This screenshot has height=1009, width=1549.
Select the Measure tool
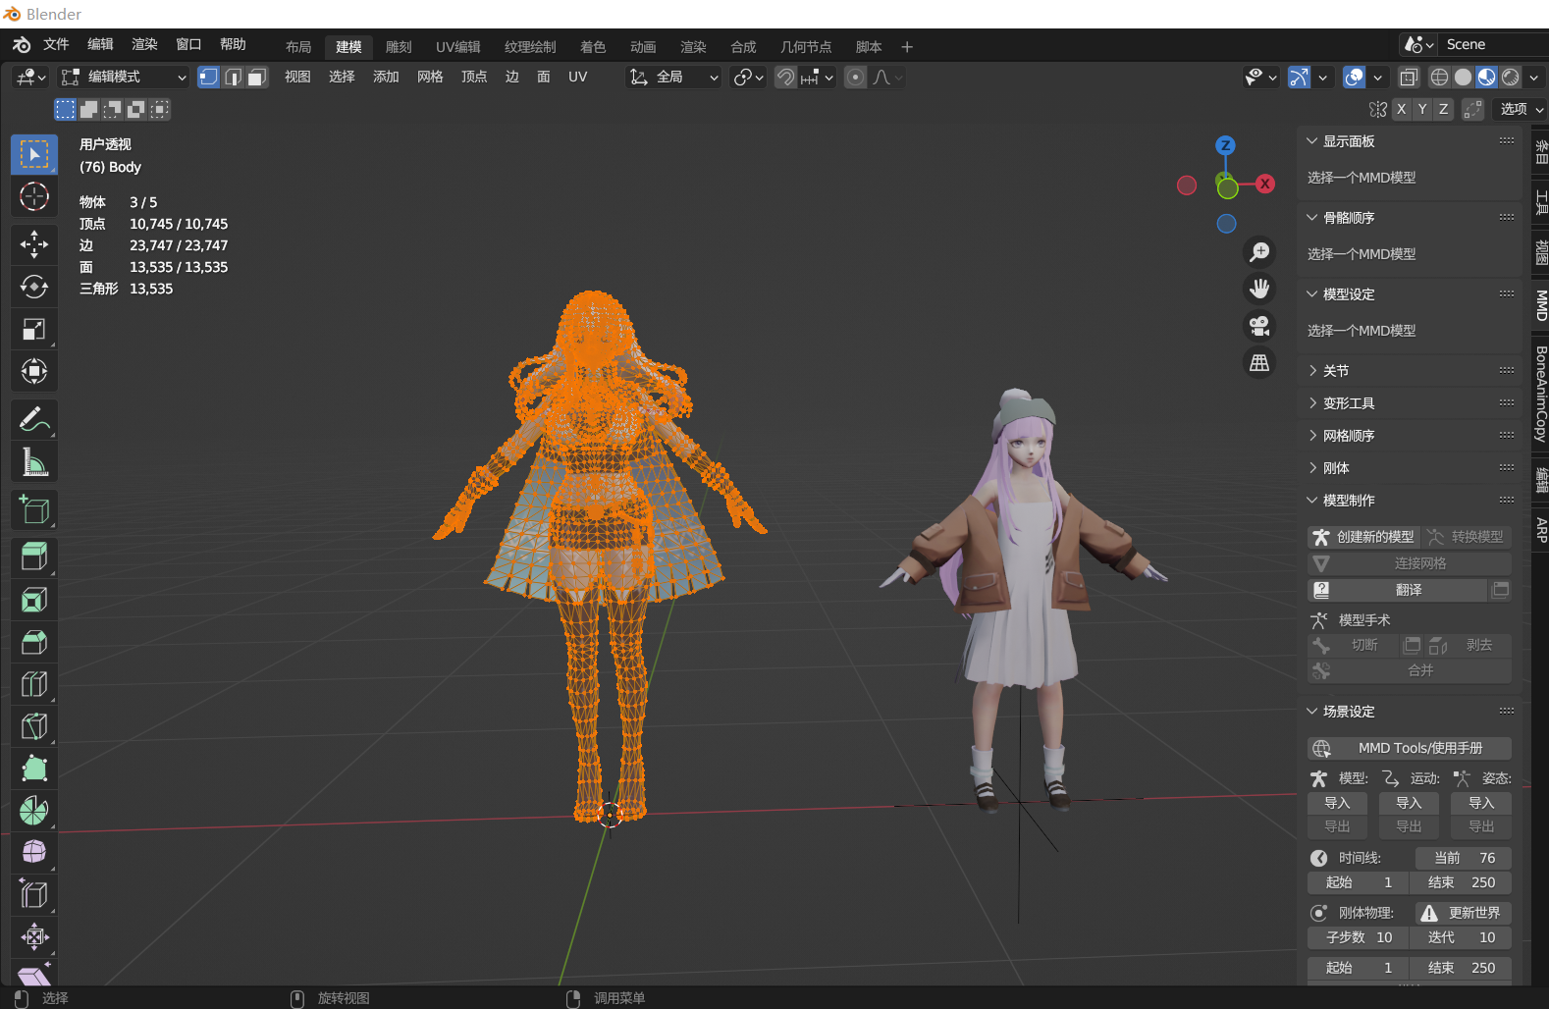(34, 461)
